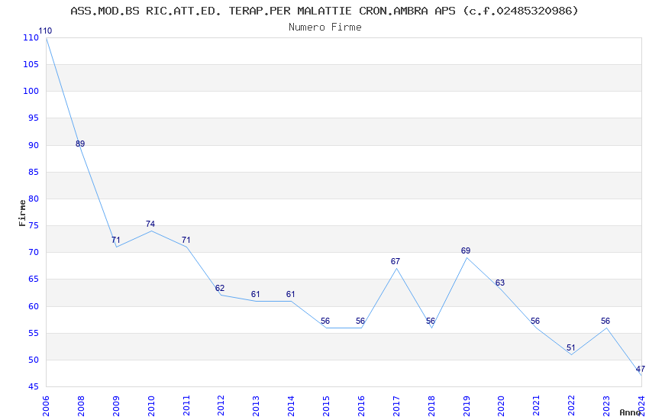Click the 62 data point at 2012
Image resolution: width=649 pixels, height=420 pixels.
click(x=221, y=295)
